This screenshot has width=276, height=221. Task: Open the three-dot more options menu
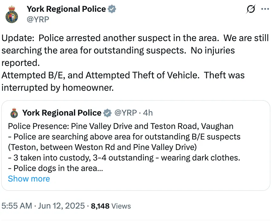pos(265,9)
